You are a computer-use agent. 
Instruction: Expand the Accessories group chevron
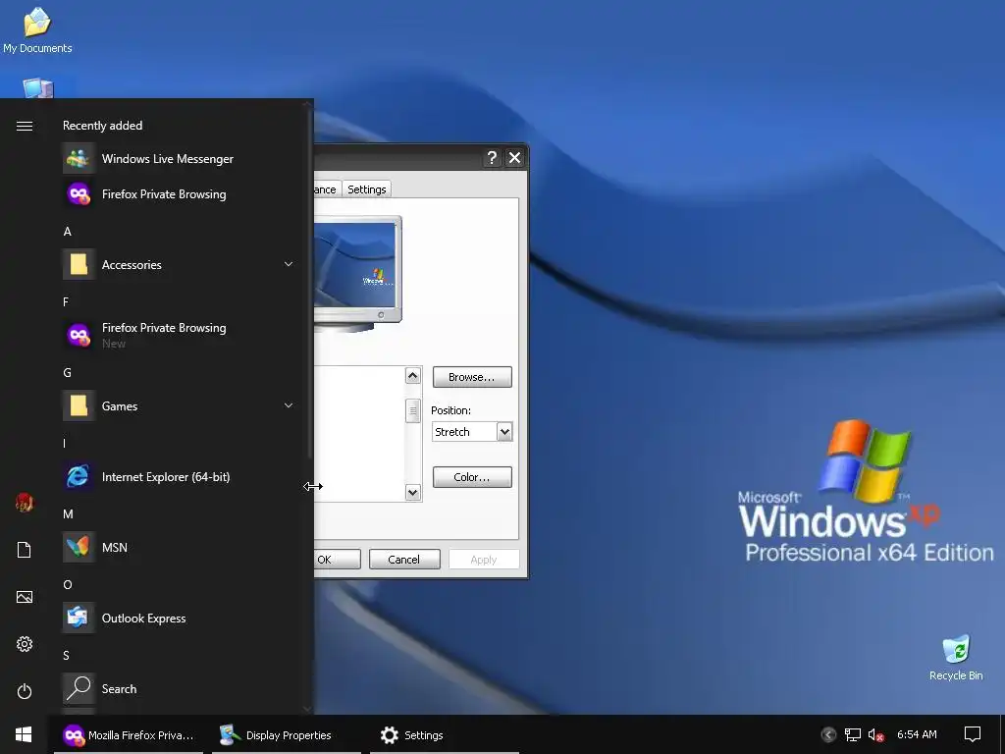click(289, 264)
